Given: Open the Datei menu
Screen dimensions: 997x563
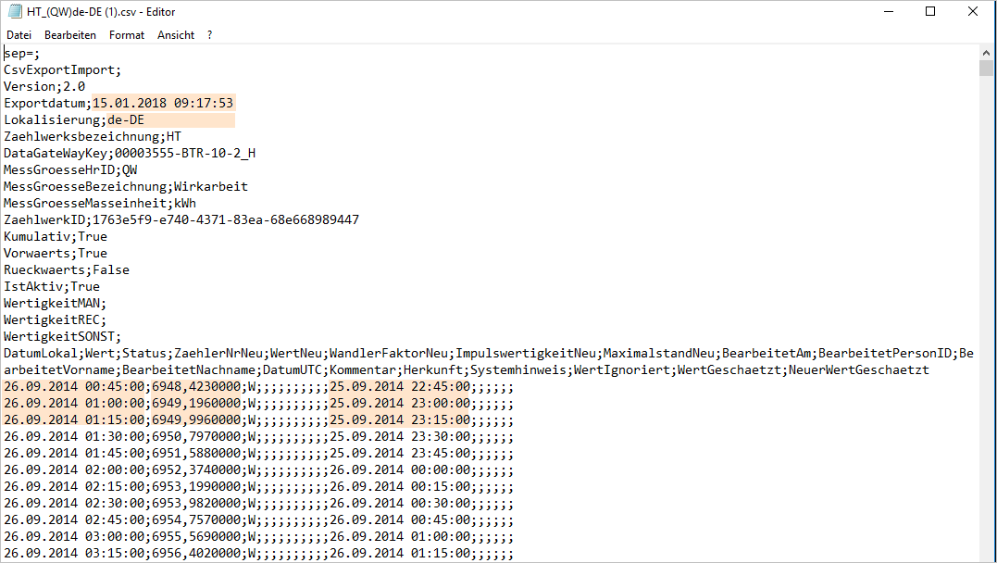Looking at the screenshot, I should (19, 35).
